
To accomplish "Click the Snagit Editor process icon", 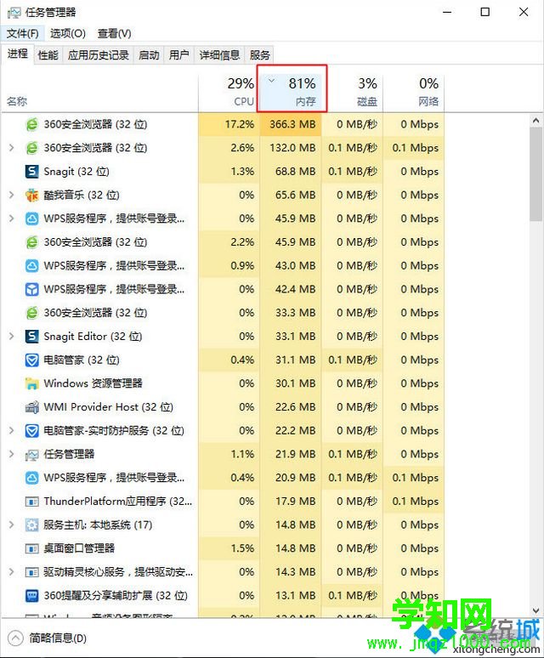I will pyautogui.click(x=32, y=336).
